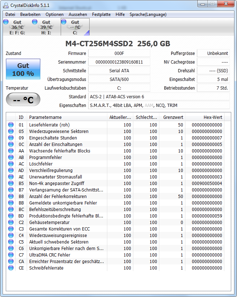Click blue status icon for Befehlszeitüberschreitung
The width and height of the screenshot is (237, 297).
[11, 209]
